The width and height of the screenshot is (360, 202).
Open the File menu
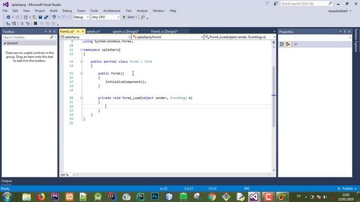pos(5,11)
